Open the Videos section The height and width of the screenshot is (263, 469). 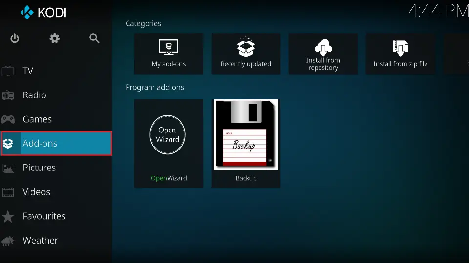[x=56, y=192]
